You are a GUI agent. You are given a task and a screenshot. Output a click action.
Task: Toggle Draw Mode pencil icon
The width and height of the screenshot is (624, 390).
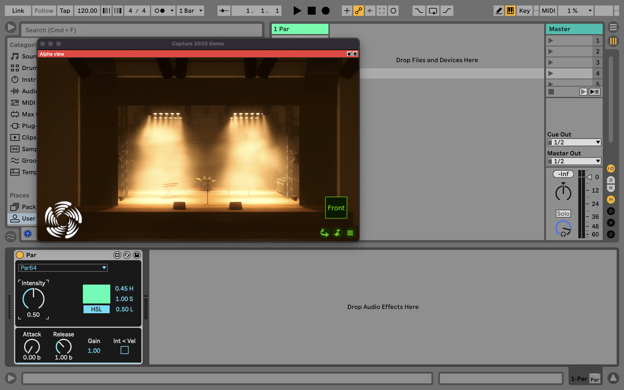click(x=499, y=11)
